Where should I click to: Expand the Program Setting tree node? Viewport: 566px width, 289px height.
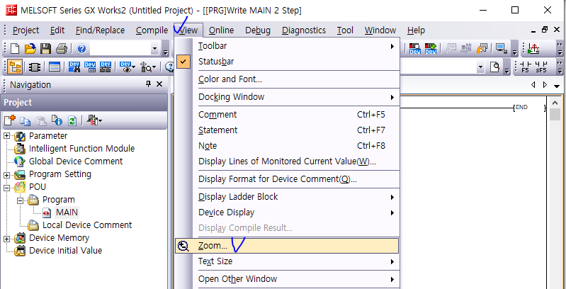6,175
